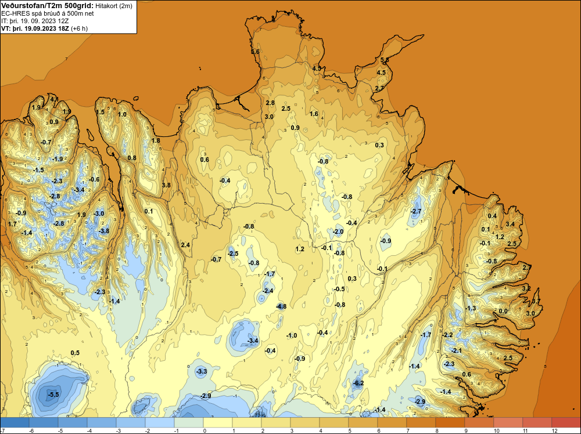Click the red legend swatch right of 12

pyautogui.click(x=566, y=422)
